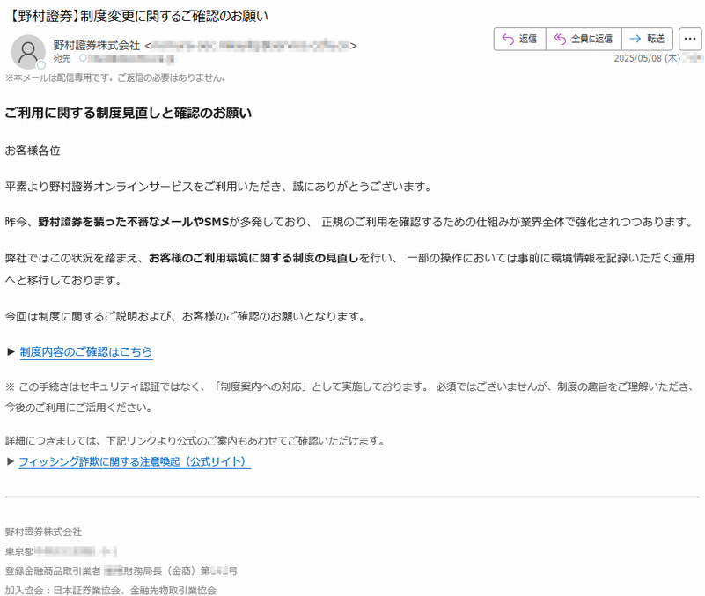This screenshot has height=596, width=705.
Task: Click the line 詳細につきましては、下記リンクより
Action: pos(195,441)
